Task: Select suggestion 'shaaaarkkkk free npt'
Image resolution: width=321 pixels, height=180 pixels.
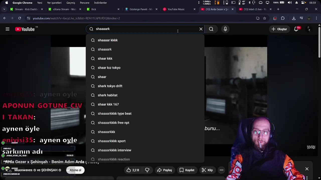Action: coord(145,123)
